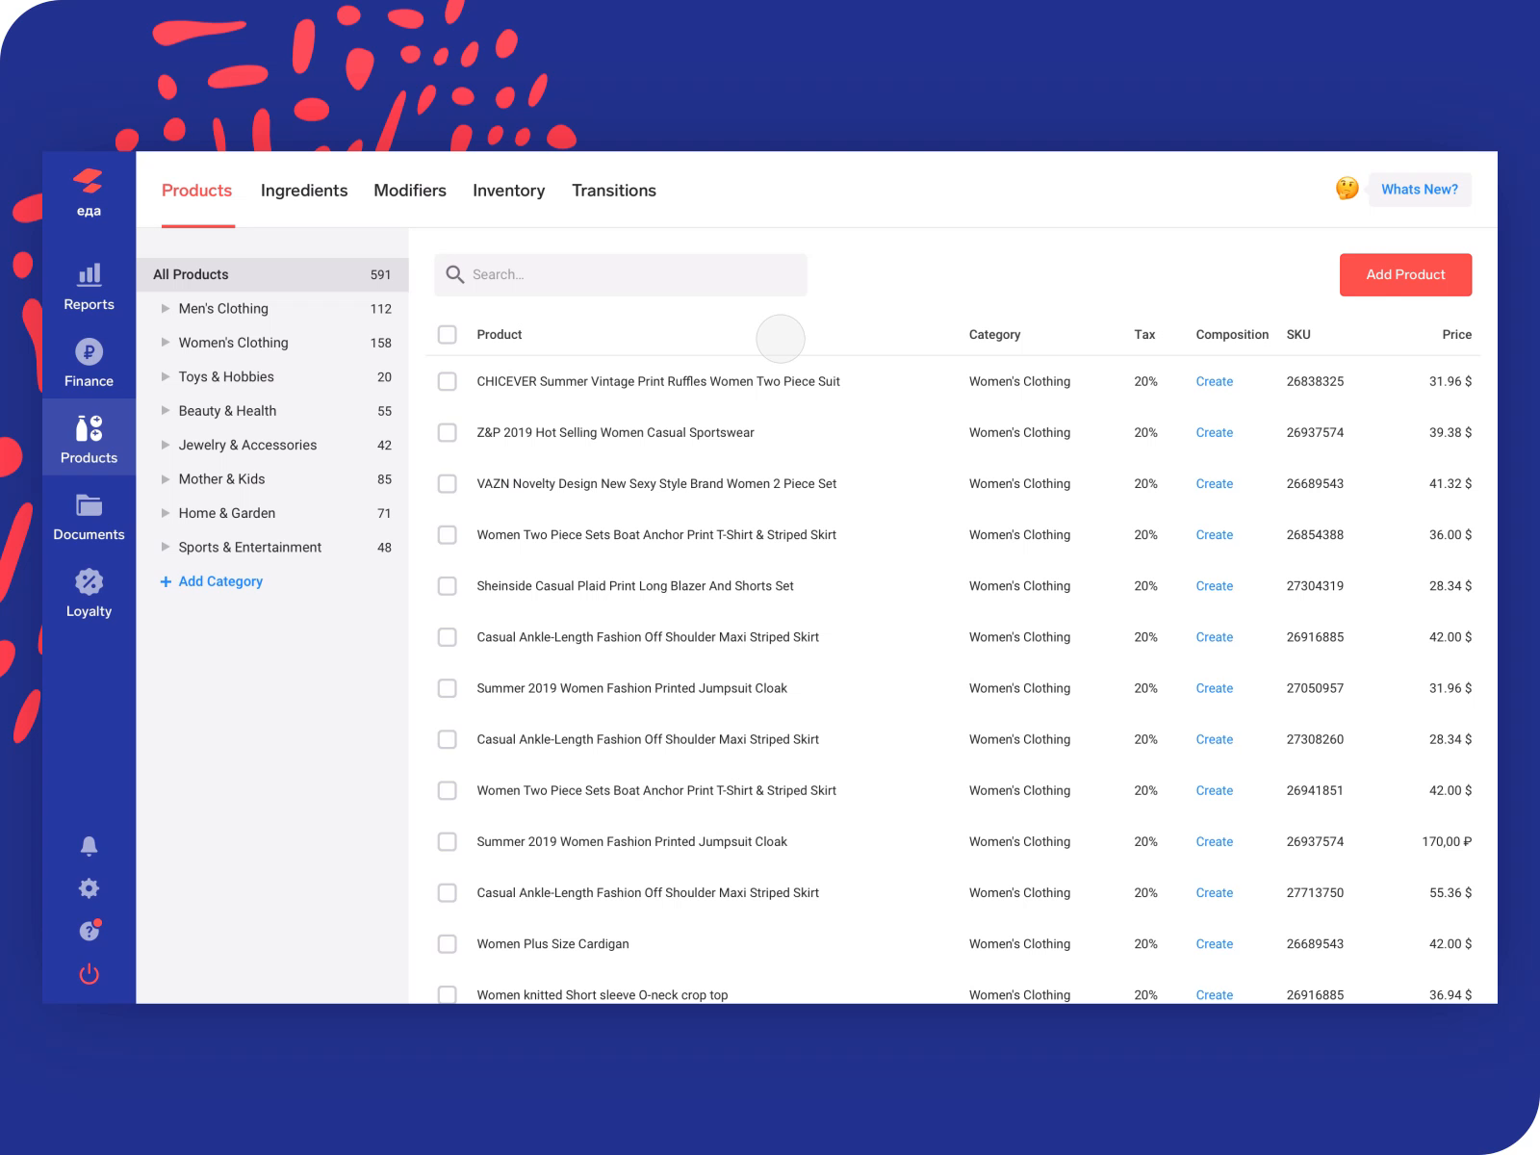Open the Modifiers tab
This screenshot has height=1155, width=1540.
[409, 190]
